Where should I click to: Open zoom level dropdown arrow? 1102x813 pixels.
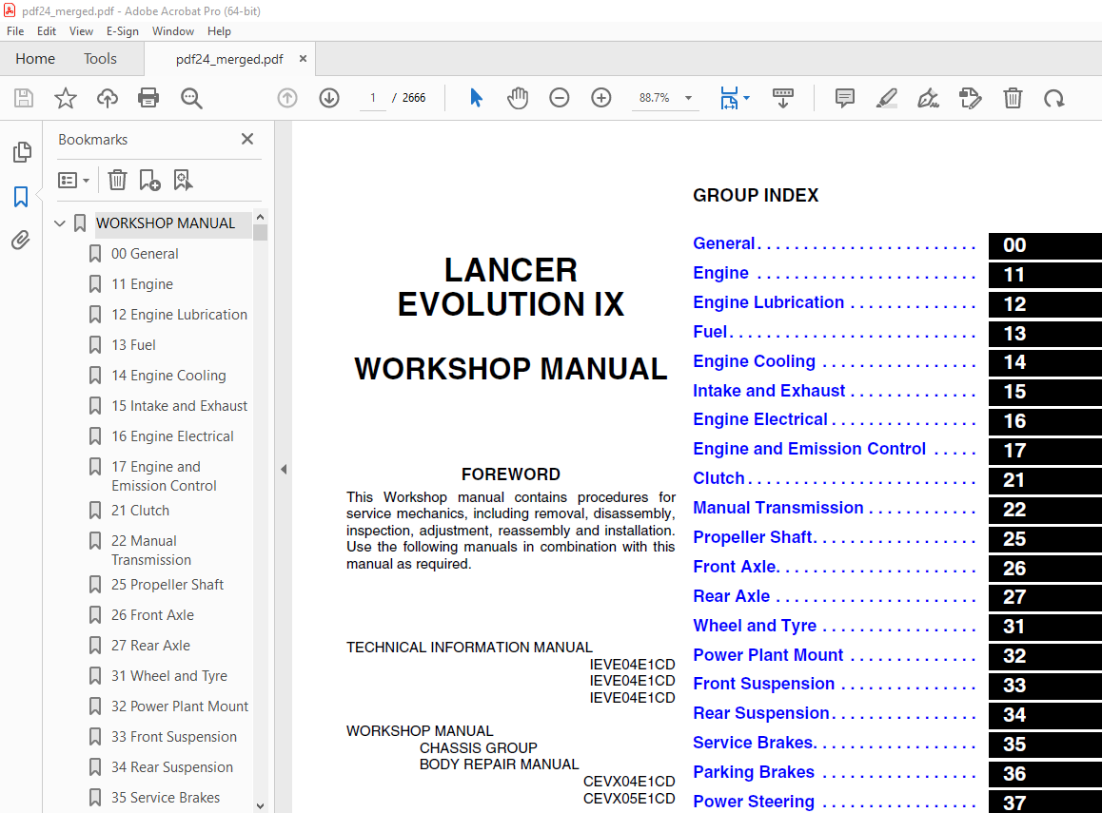689,98
